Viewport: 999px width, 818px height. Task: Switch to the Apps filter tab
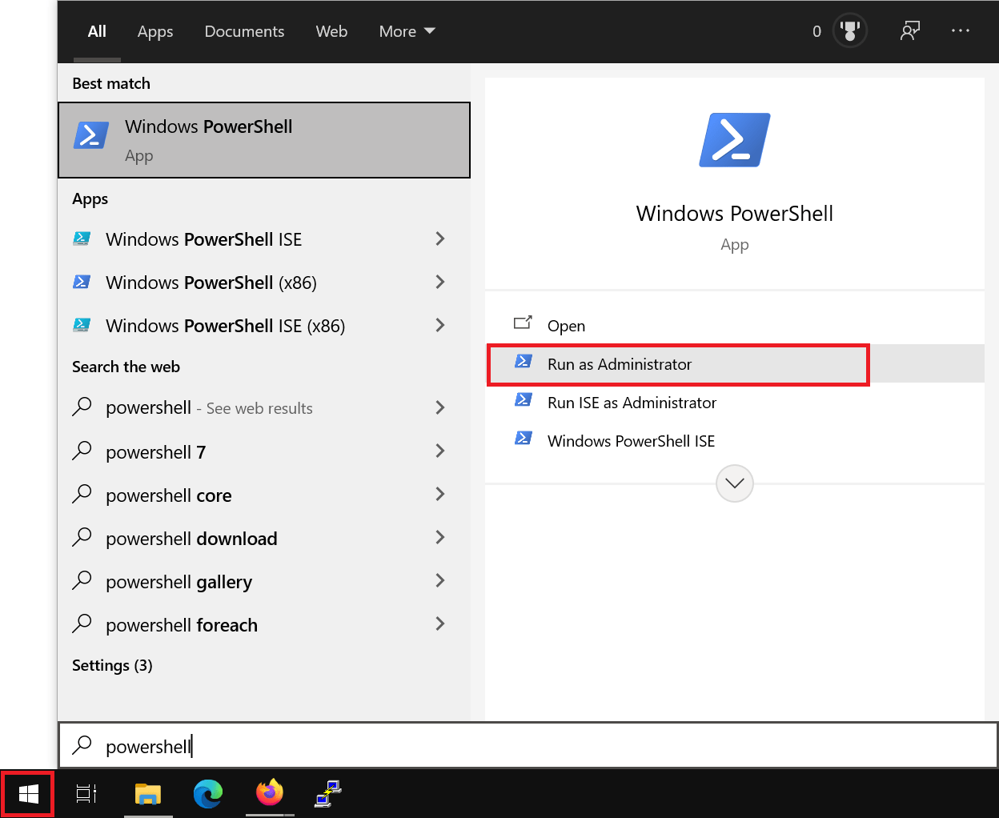tap(154, 31)
